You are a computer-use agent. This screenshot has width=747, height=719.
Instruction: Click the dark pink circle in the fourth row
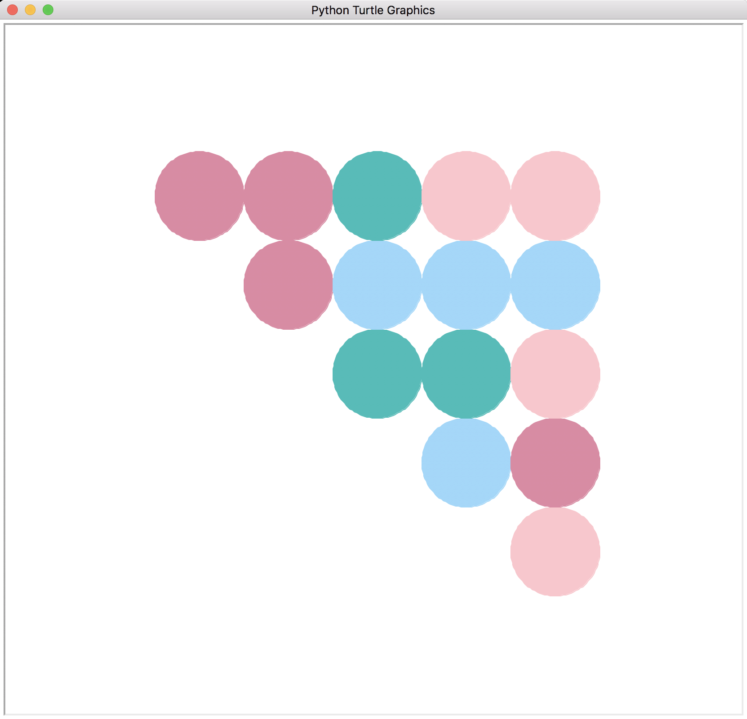555,463
